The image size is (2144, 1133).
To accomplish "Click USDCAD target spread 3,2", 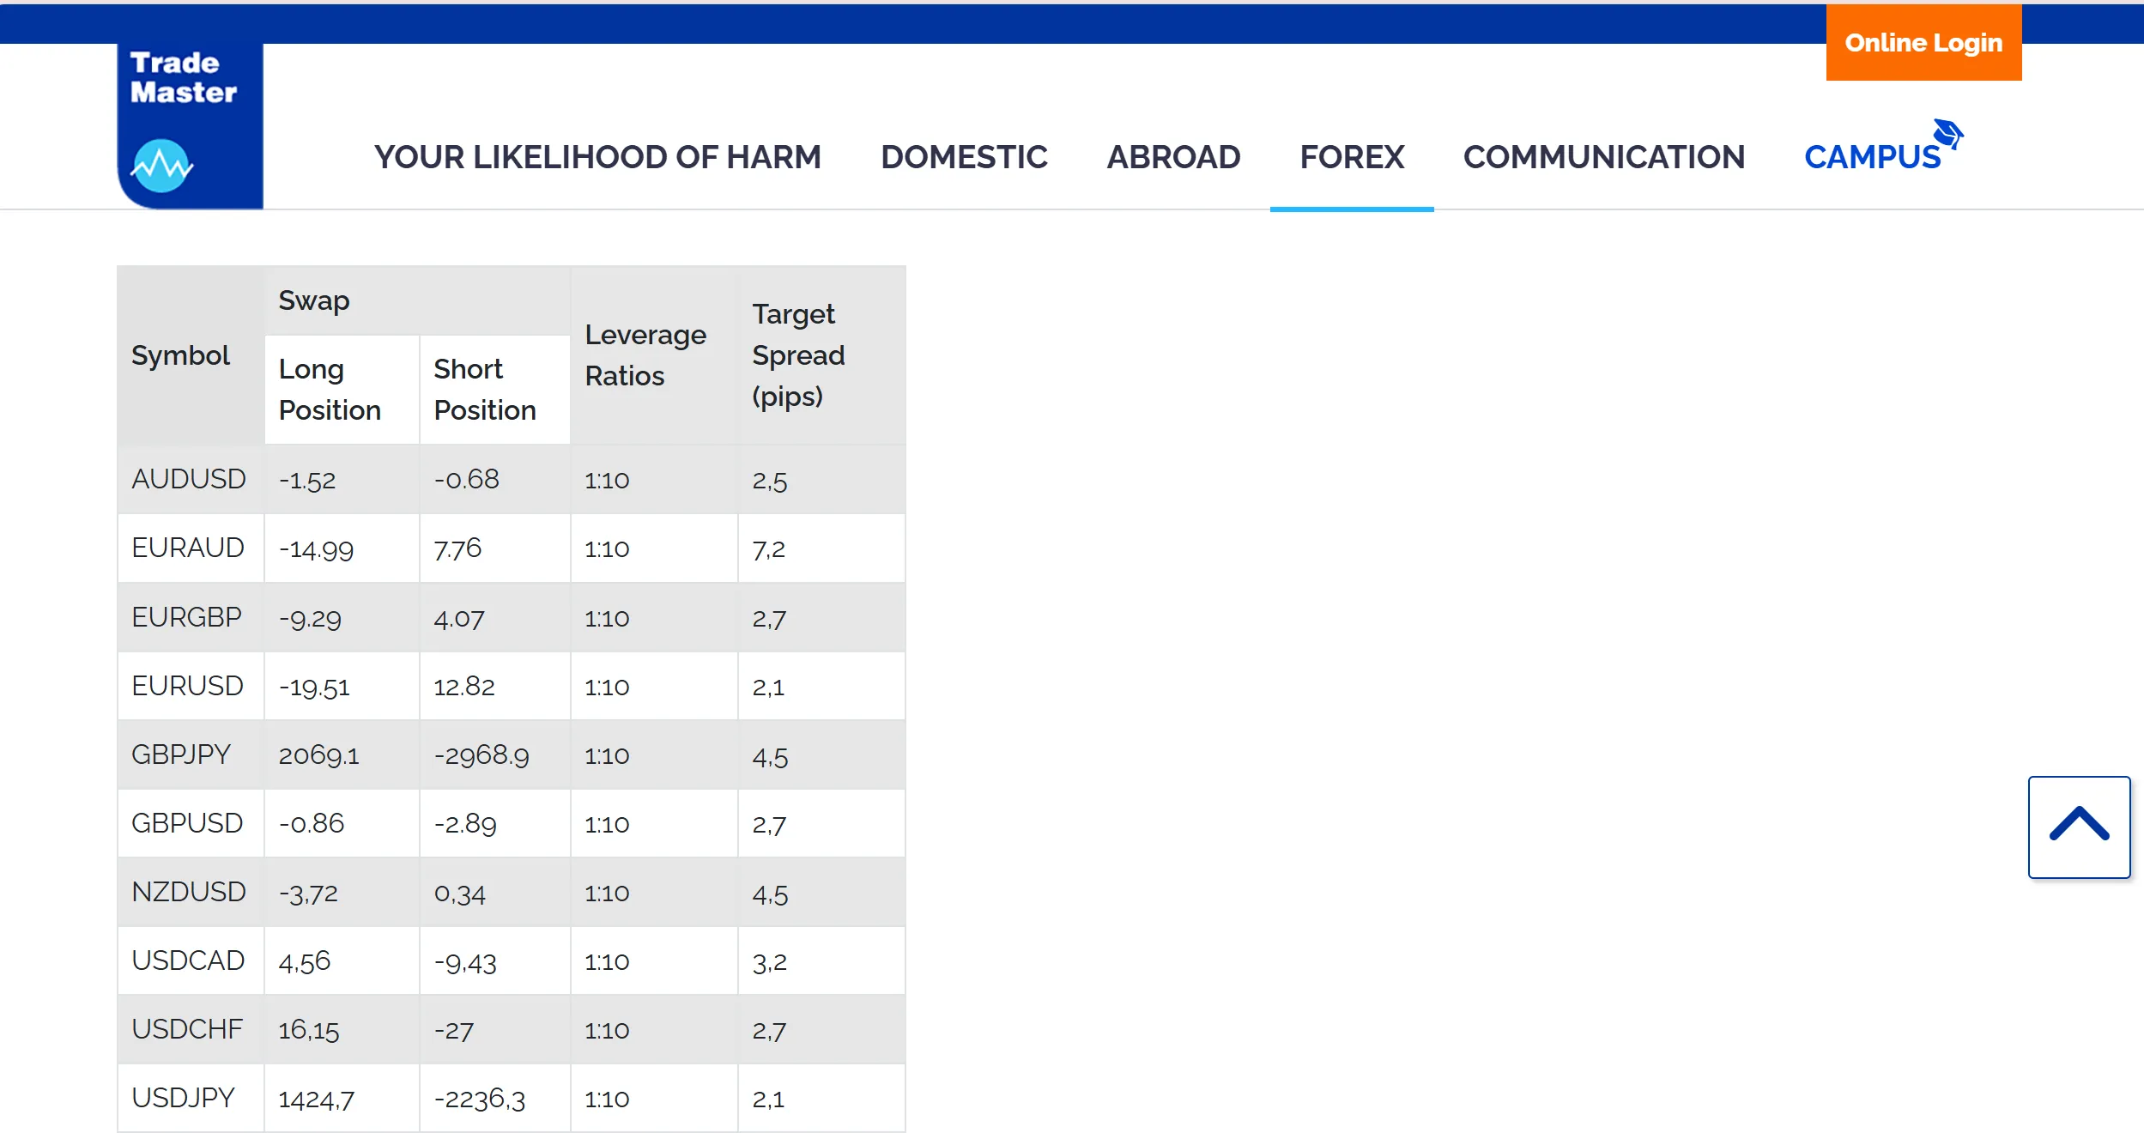I will tap(770, 962).
